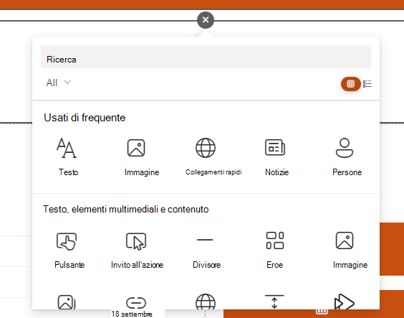Click the image gallery icon below Pulsante
The height and width of the screenshot is (318, 404).
point(67,301)
